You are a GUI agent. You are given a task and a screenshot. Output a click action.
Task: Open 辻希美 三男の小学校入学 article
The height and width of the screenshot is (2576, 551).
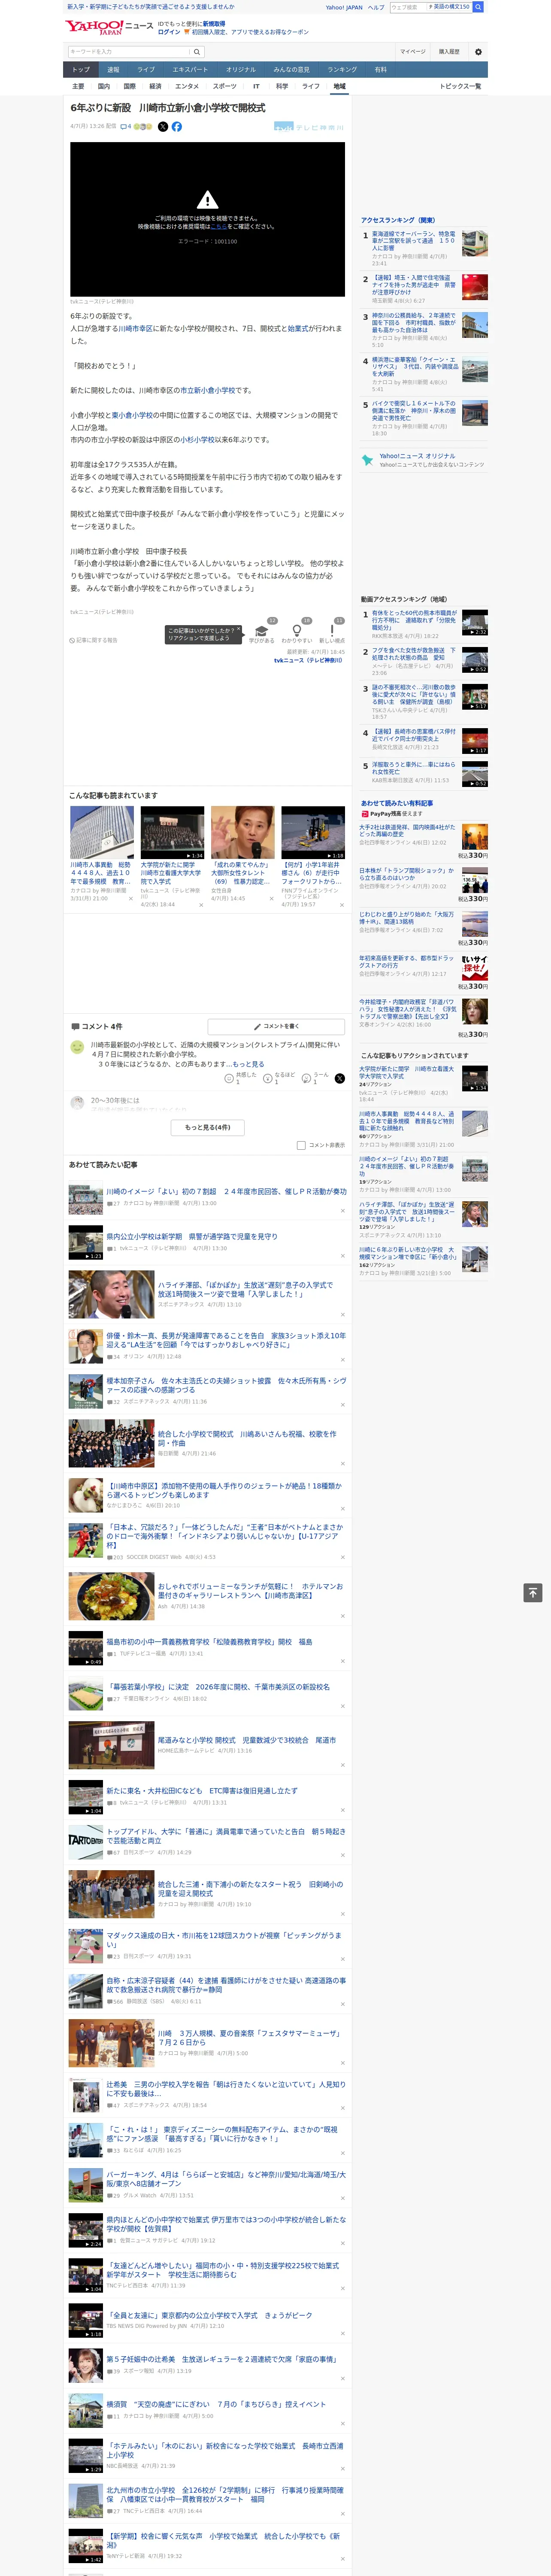click(x=226, y=2089)
